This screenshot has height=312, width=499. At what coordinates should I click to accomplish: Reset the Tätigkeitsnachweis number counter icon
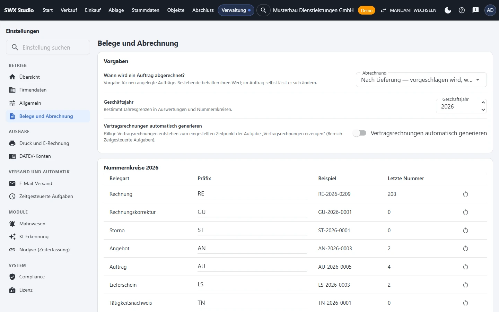coord(465,303)
